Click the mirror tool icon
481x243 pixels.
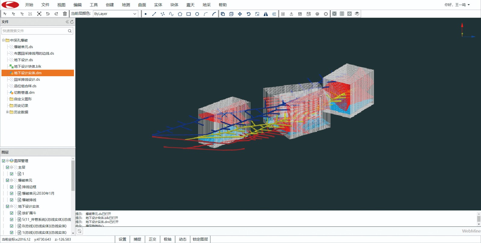(266, 14)
